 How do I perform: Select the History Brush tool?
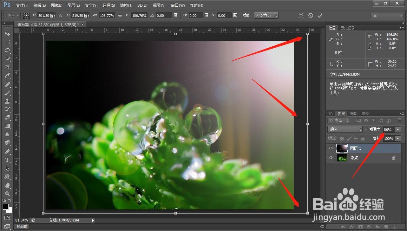[x=7, y=109]
